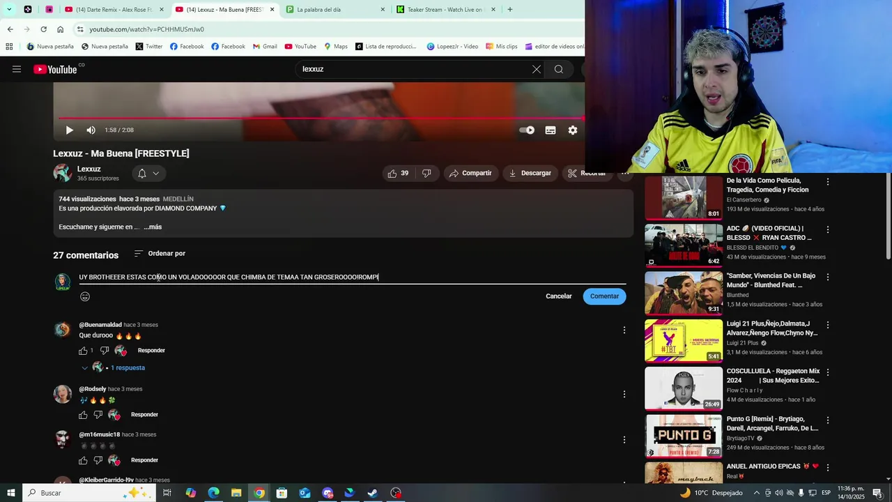Like the video with 39 likes
The height and width of the screenshot is (502, 892).
click(399, 173)
